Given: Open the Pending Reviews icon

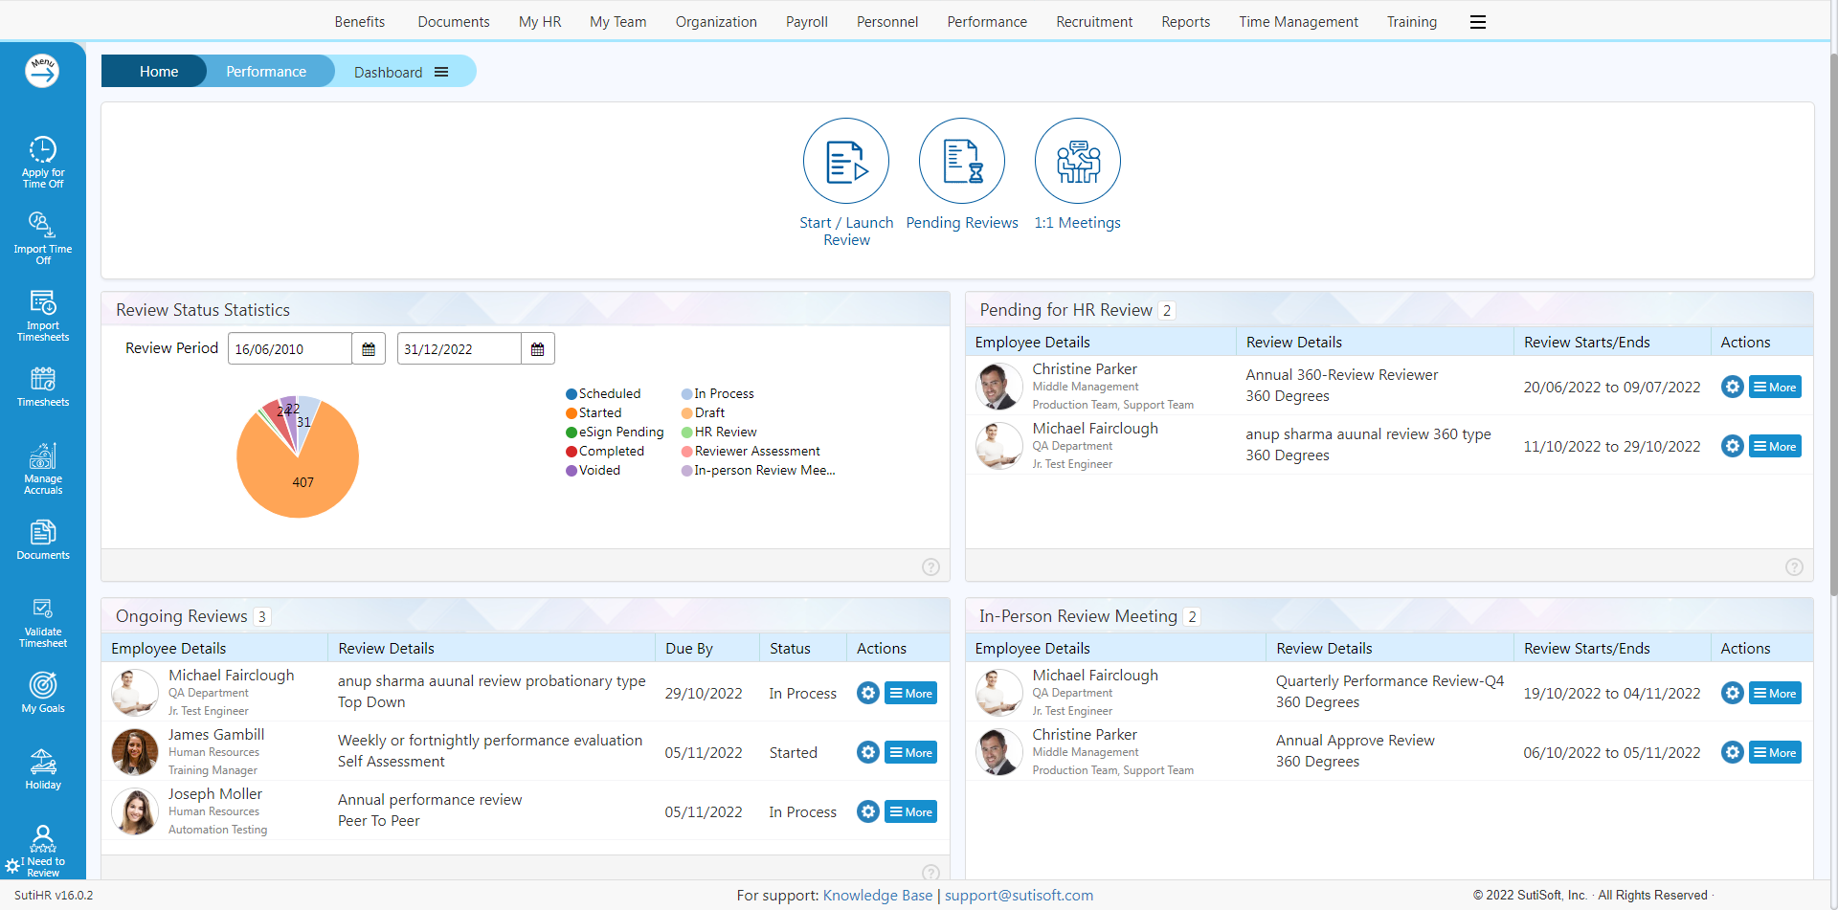Looking at the screenshot, I should tap(961, 162).
